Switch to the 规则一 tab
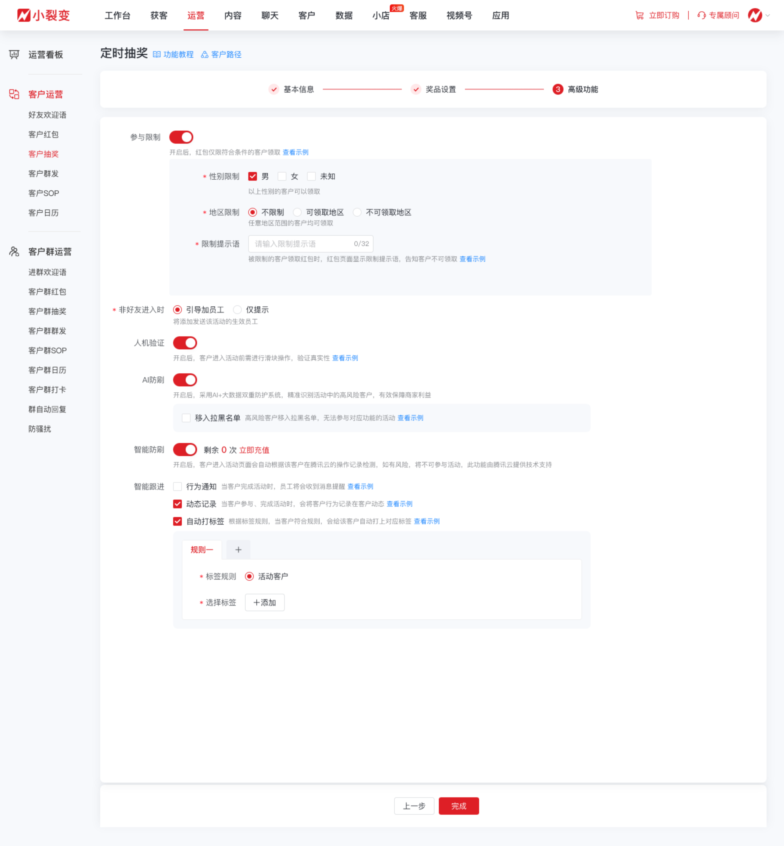The image size is (784, 846). click(201, 550)
